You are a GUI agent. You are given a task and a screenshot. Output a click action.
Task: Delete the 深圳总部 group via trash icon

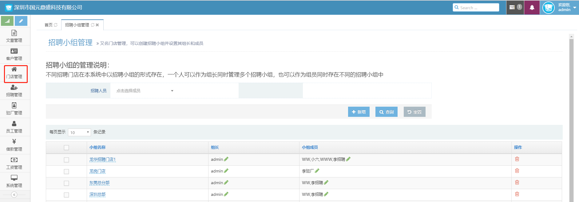(517, 194)
